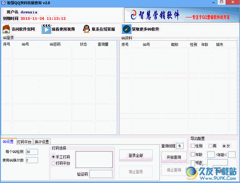This screenshot has height=183, width=240.
Task: Click the QQ penguin customer service icon
Action: pyautogui.click(x=87, y=29)
